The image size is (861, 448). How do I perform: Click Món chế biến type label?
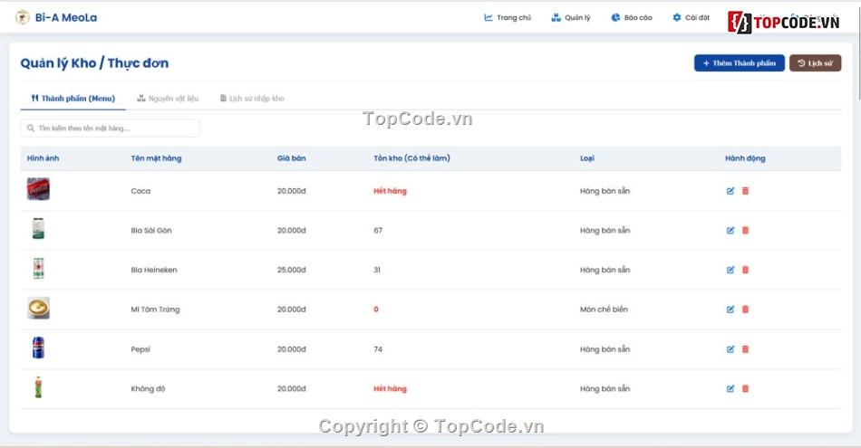(x=604, y=310)
